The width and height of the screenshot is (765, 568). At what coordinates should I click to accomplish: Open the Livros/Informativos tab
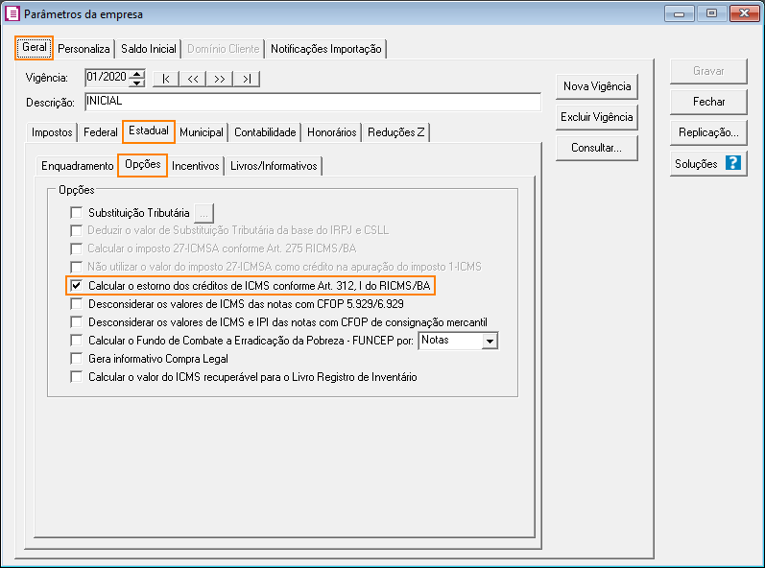pyautogui.click(x=274, y=166)
